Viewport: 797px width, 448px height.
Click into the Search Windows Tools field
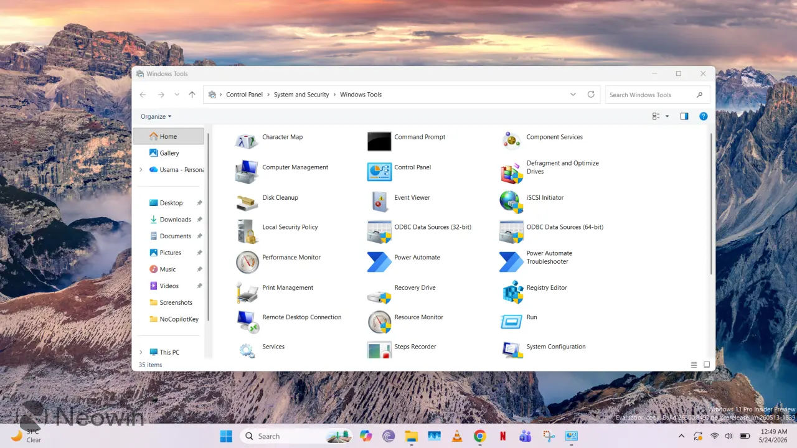pos(658,95)
